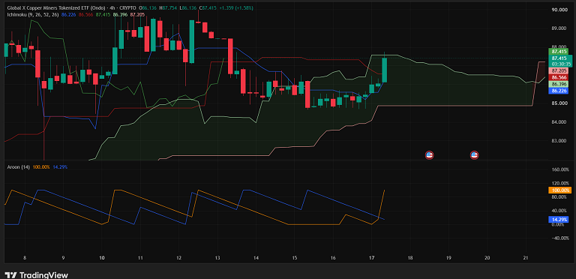Click blue 14.29% value in Aroon legend
This screenshot has width=576, height=279.
click(x=60, y=167)
